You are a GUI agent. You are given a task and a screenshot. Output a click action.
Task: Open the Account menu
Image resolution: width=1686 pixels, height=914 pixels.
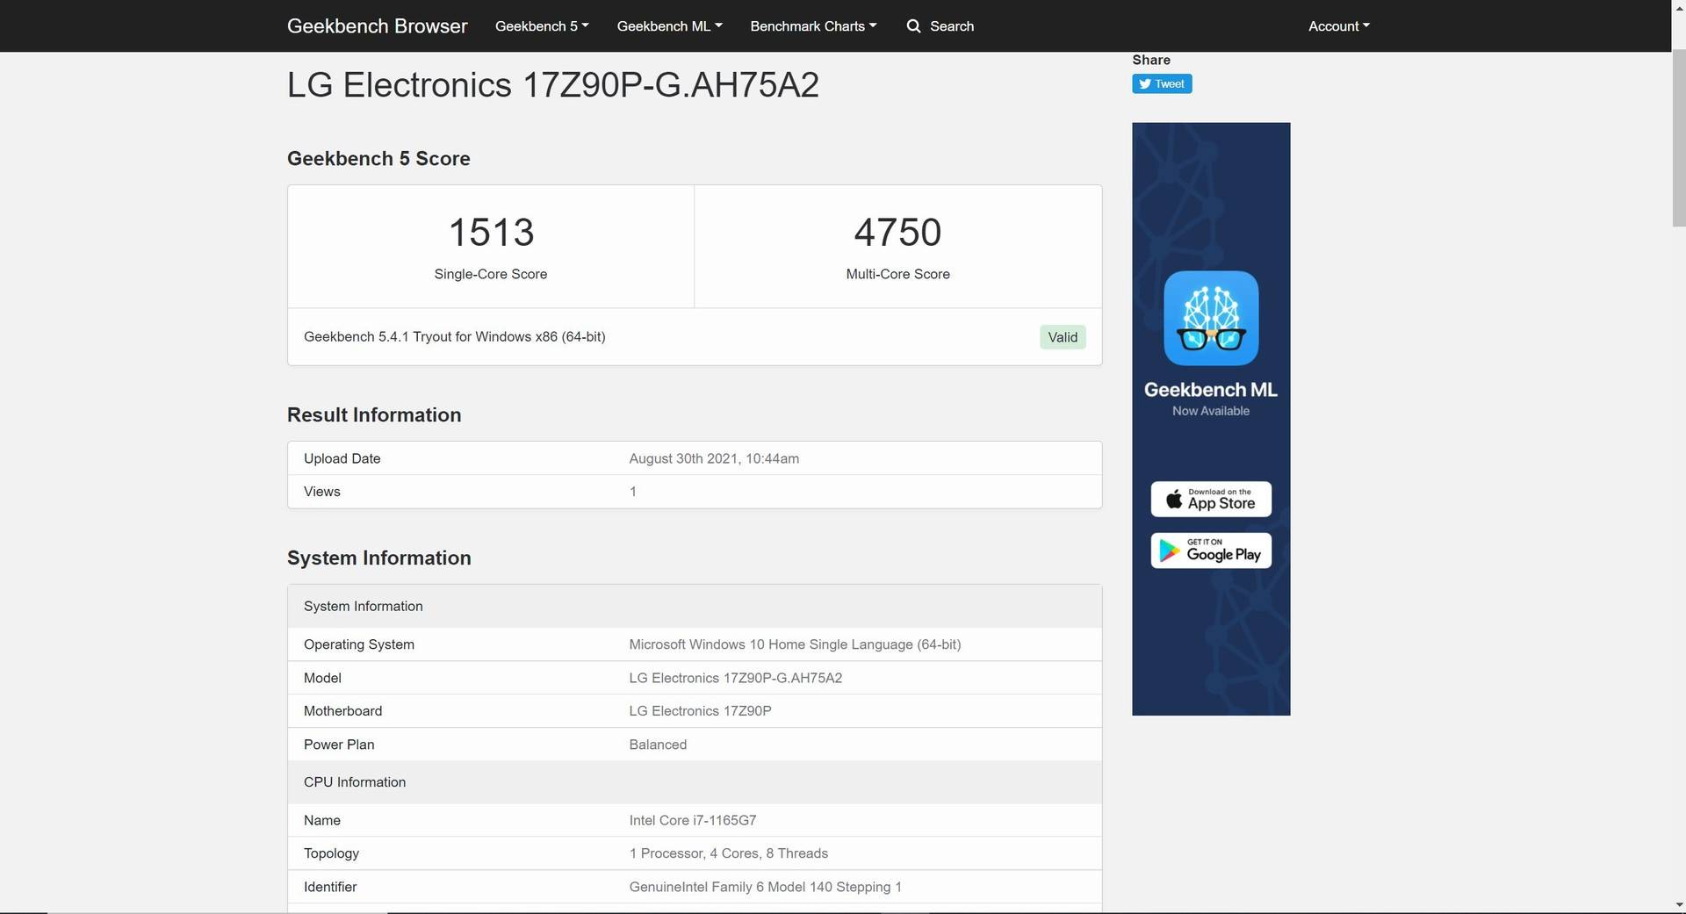pos(1338,26)
